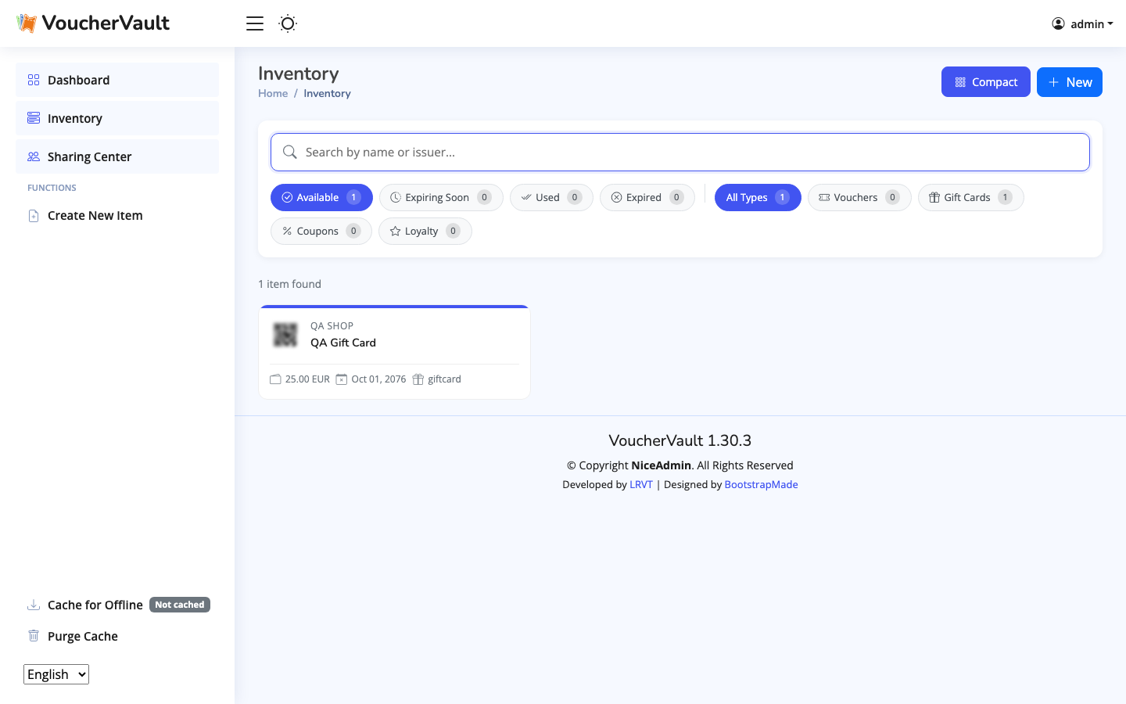Click the Dashboard grid icon
This screenshot has width=1126, height=704.
[x=34, y=80]
